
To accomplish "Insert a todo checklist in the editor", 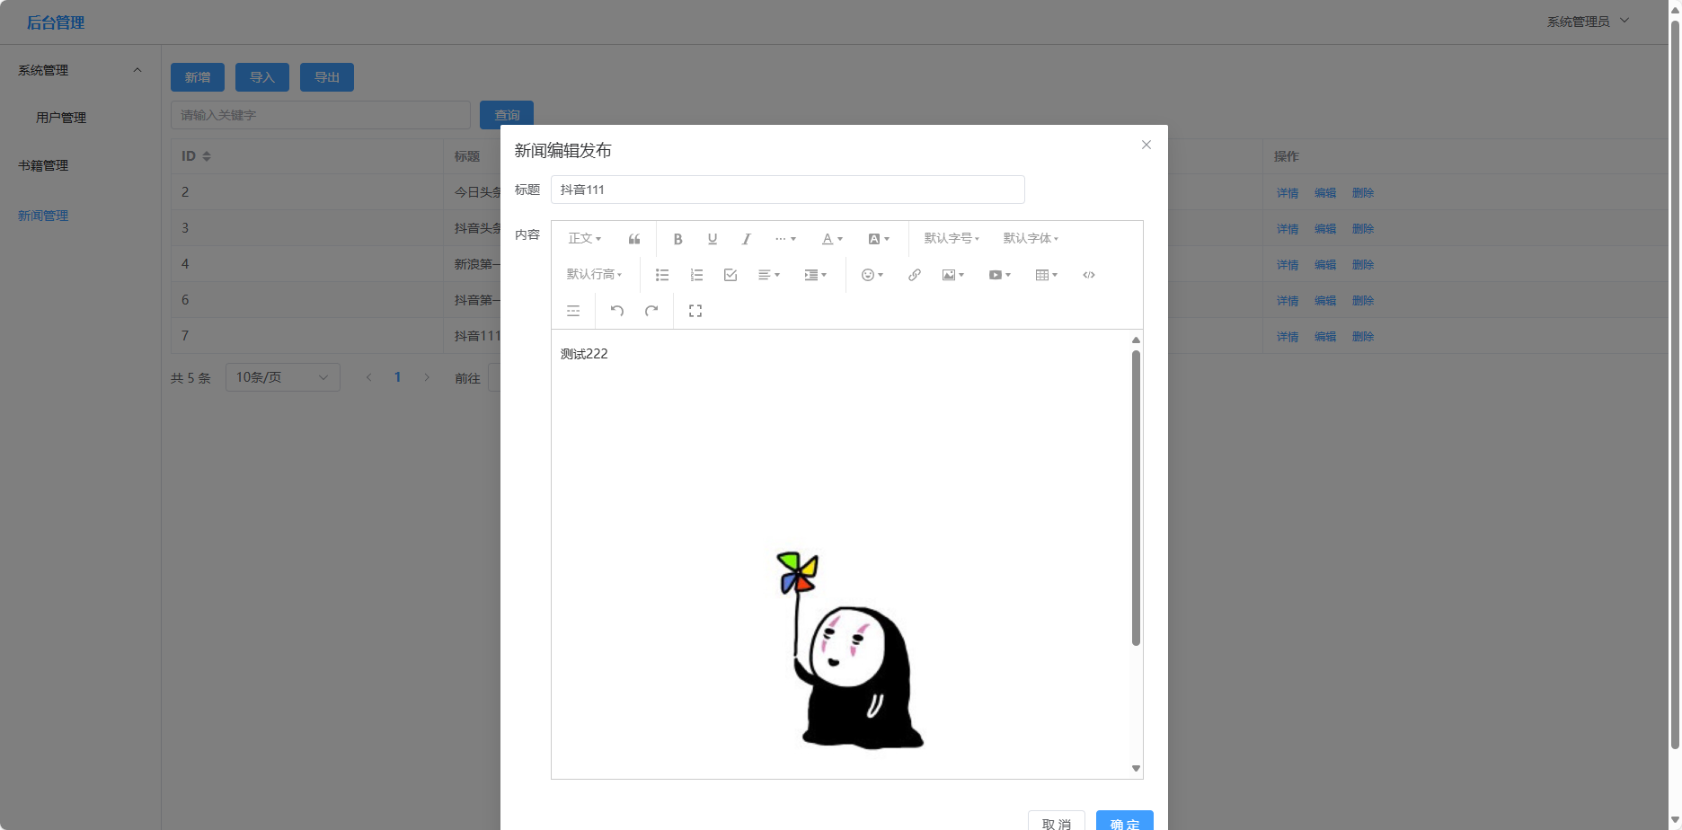I will (730, 274).
